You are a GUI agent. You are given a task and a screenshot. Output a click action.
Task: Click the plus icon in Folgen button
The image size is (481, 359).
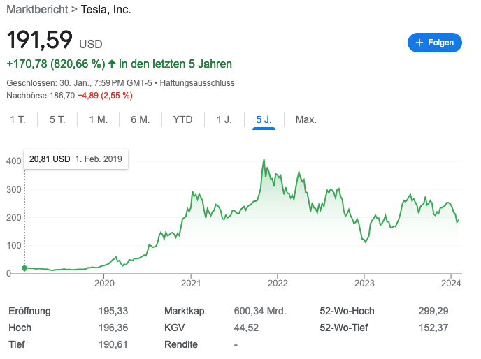(x=419, y=43)
